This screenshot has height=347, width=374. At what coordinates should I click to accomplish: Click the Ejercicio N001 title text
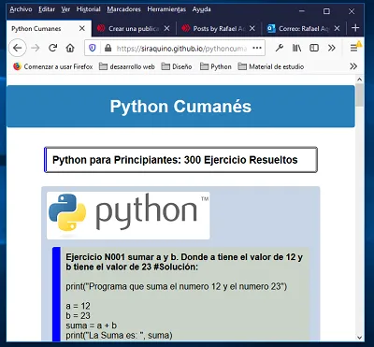(x=184, y=262)
